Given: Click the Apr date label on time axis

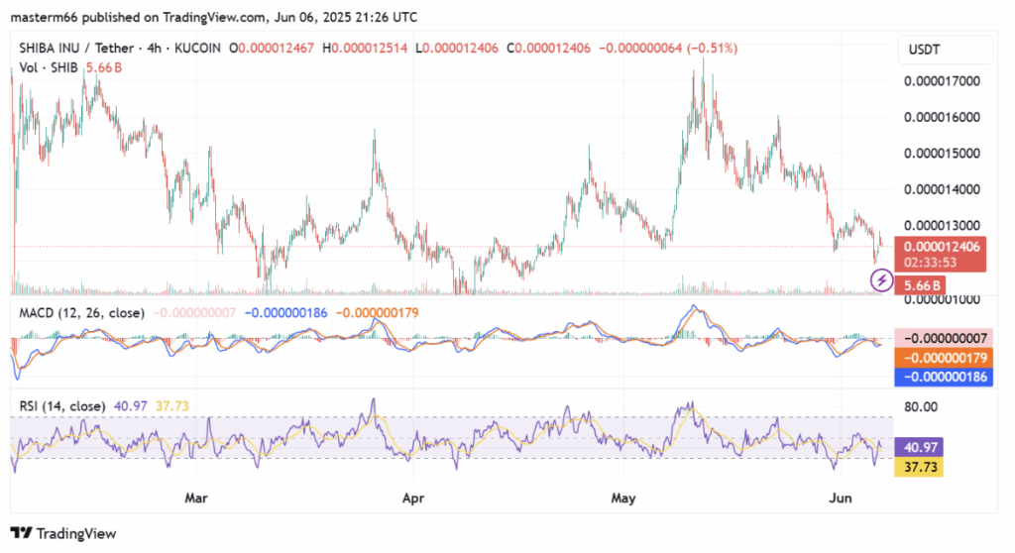Looking at the screenshot, I should tap(413, 498).
